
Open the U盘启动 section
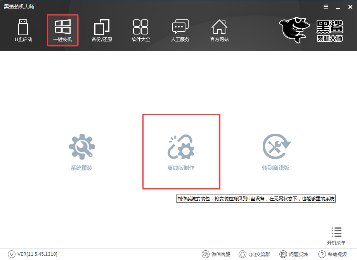(x=23, y=30)
